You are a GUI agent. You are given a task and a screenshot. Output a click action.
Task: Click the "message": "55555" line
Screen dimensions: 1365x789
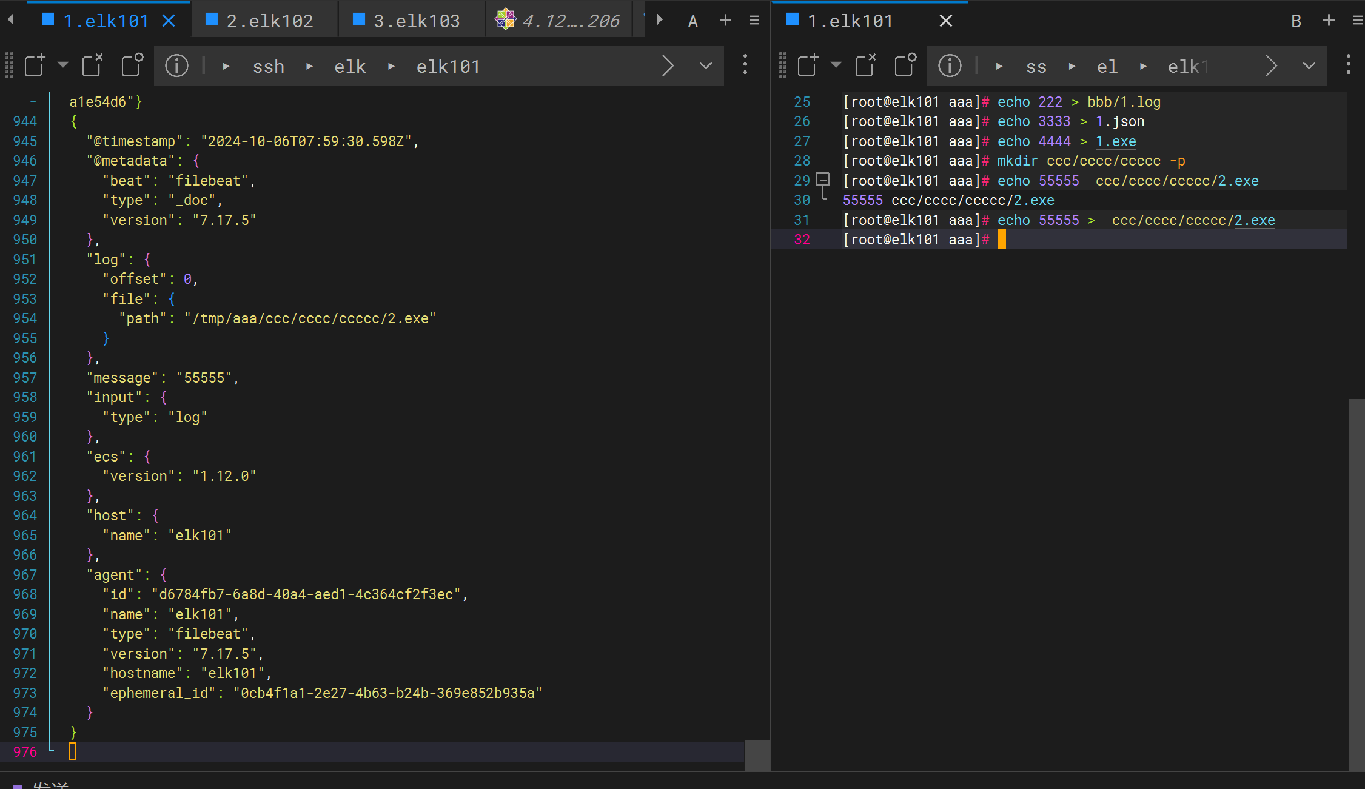point(163,378)
